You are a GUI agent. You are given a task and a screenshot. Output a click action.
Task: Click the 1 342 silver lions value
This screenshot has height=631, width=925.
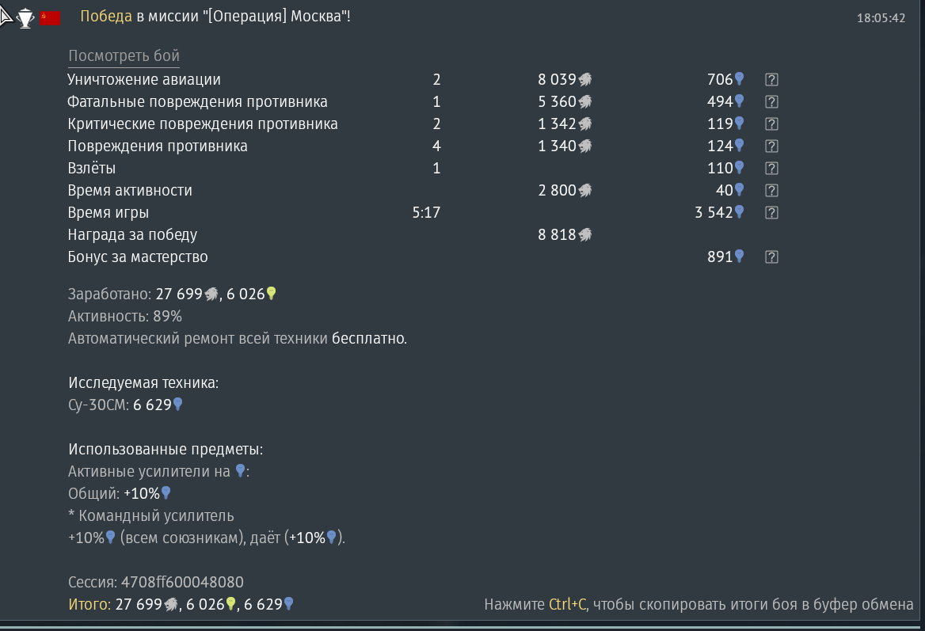tap(556, 124)
